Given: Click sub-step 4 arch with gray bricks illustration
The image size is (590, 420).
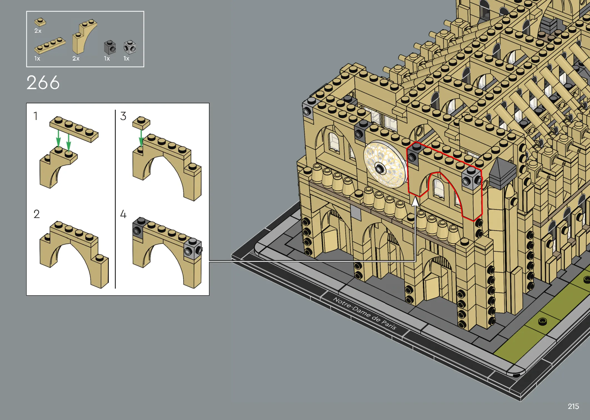Looking at the screenshot, I should (167, 252).
